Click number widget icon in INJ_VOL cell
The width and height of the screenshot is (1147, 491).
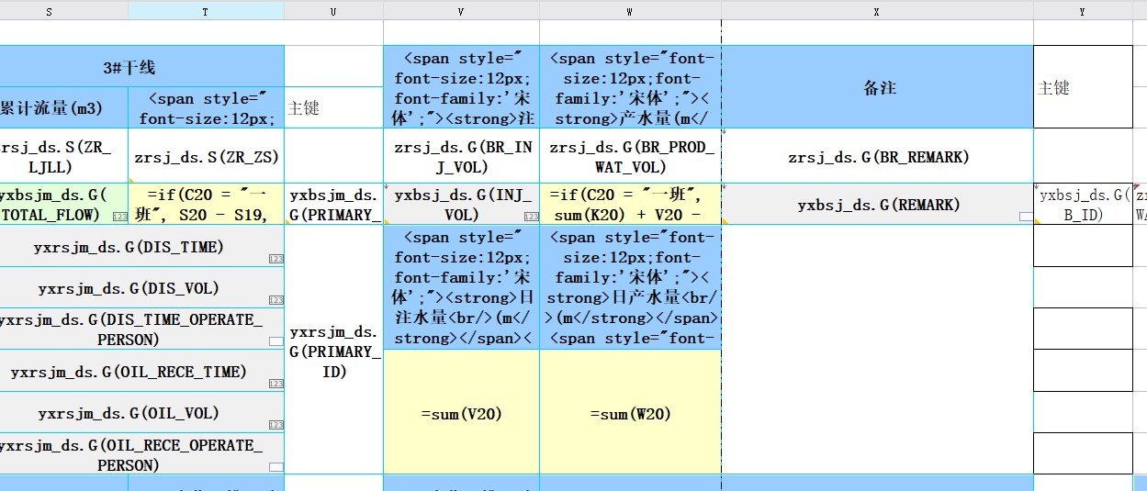coord(531,218)
